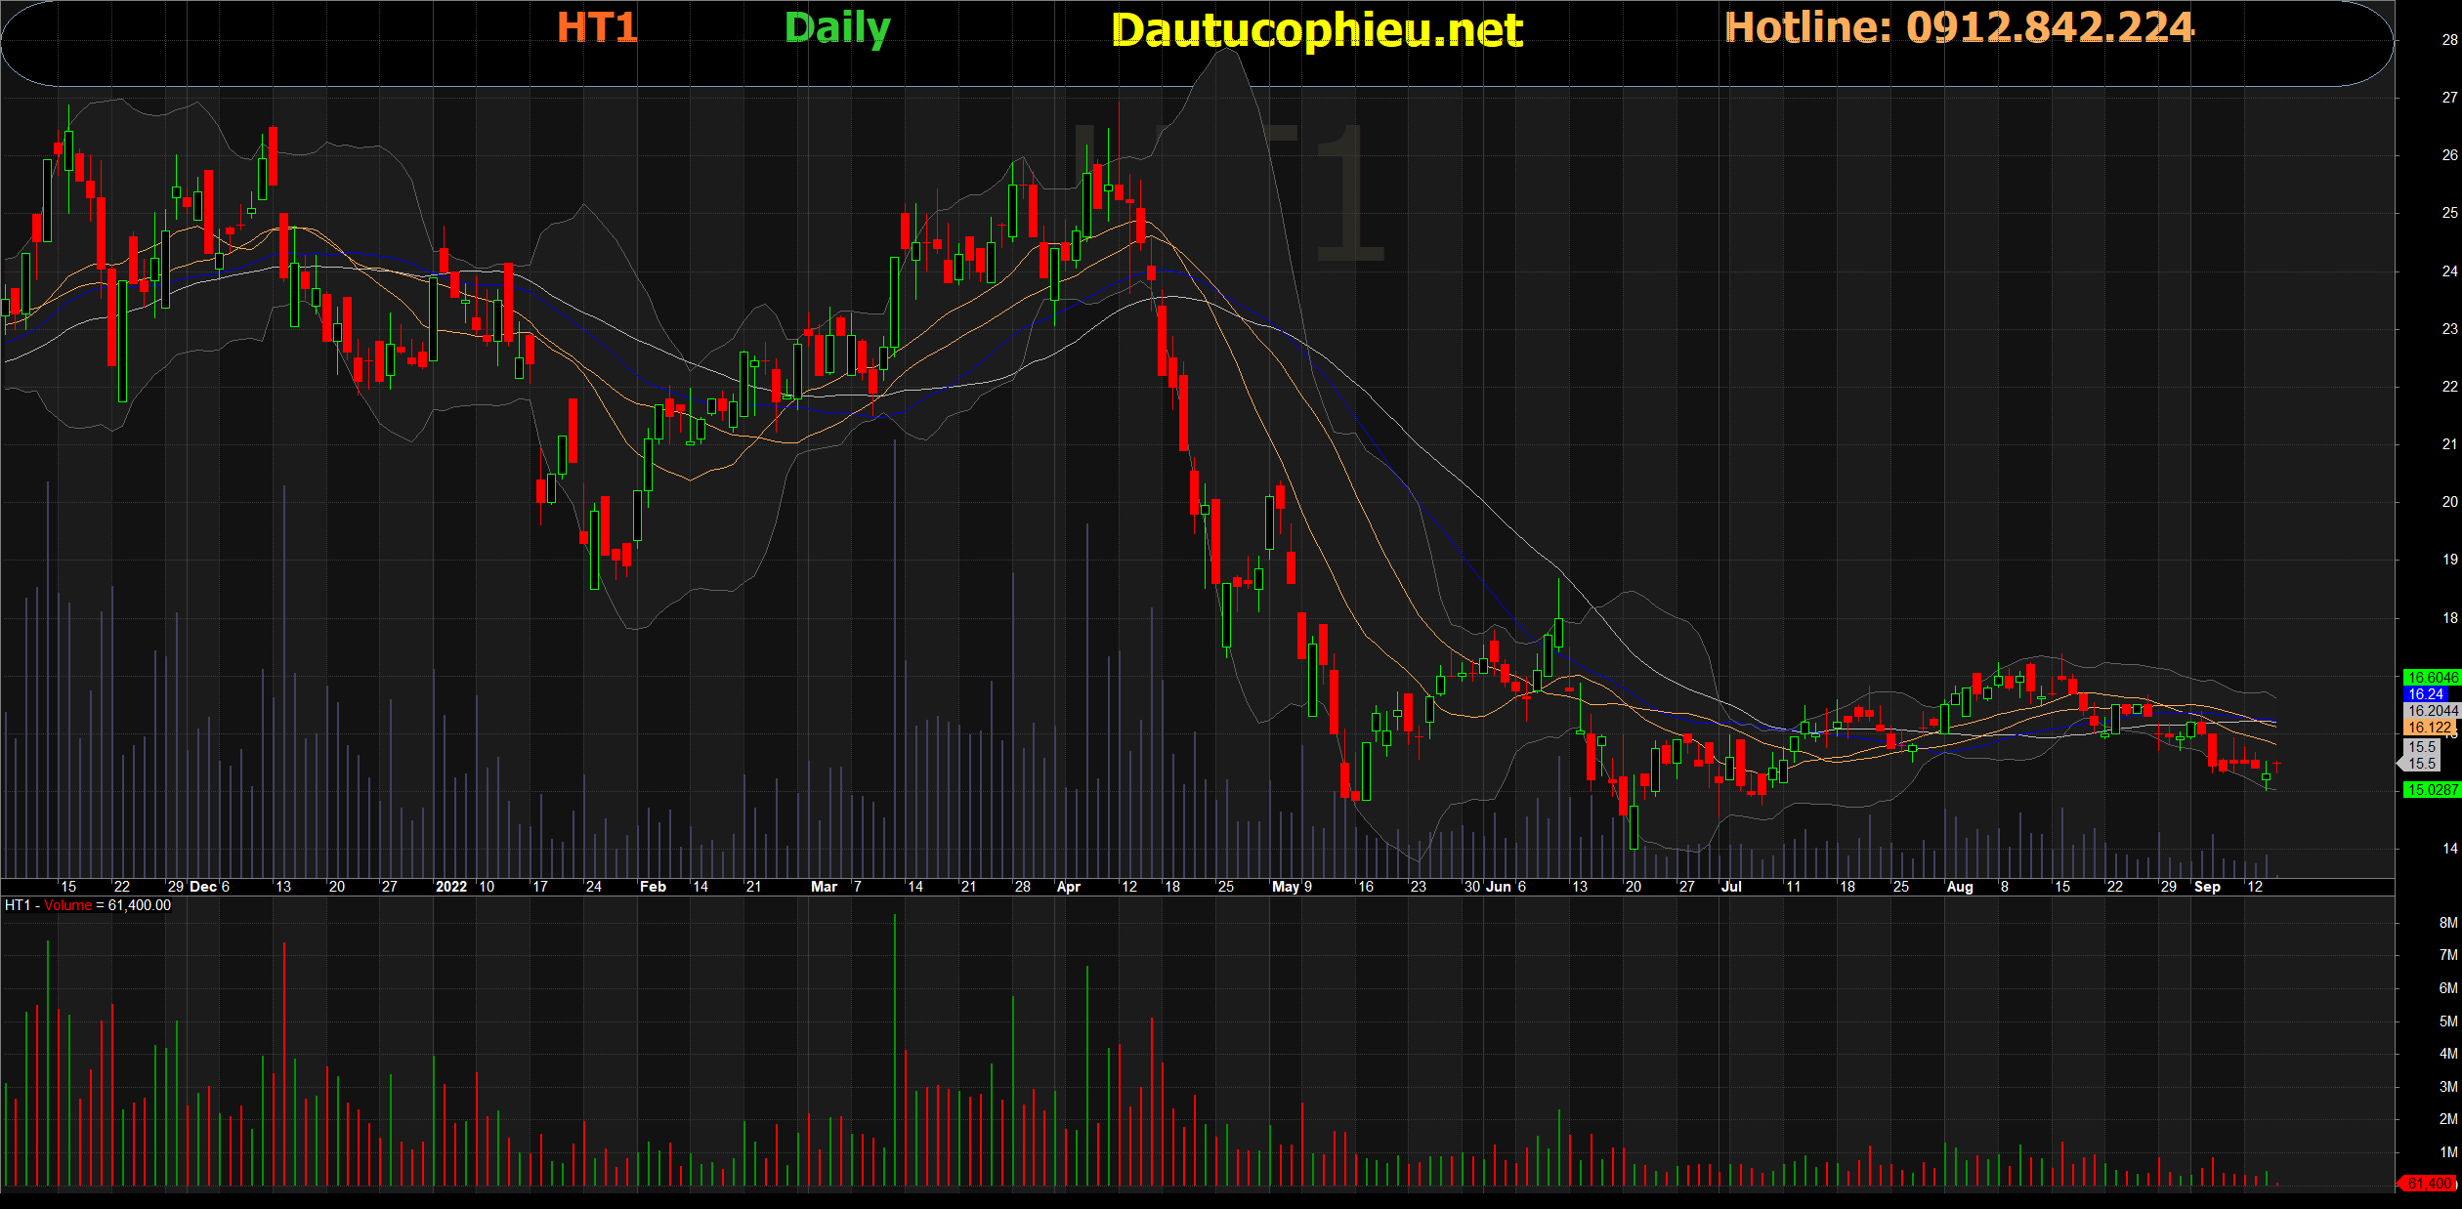
Task: Click the green 16.6046 price tag
Action: point(2431,677)
